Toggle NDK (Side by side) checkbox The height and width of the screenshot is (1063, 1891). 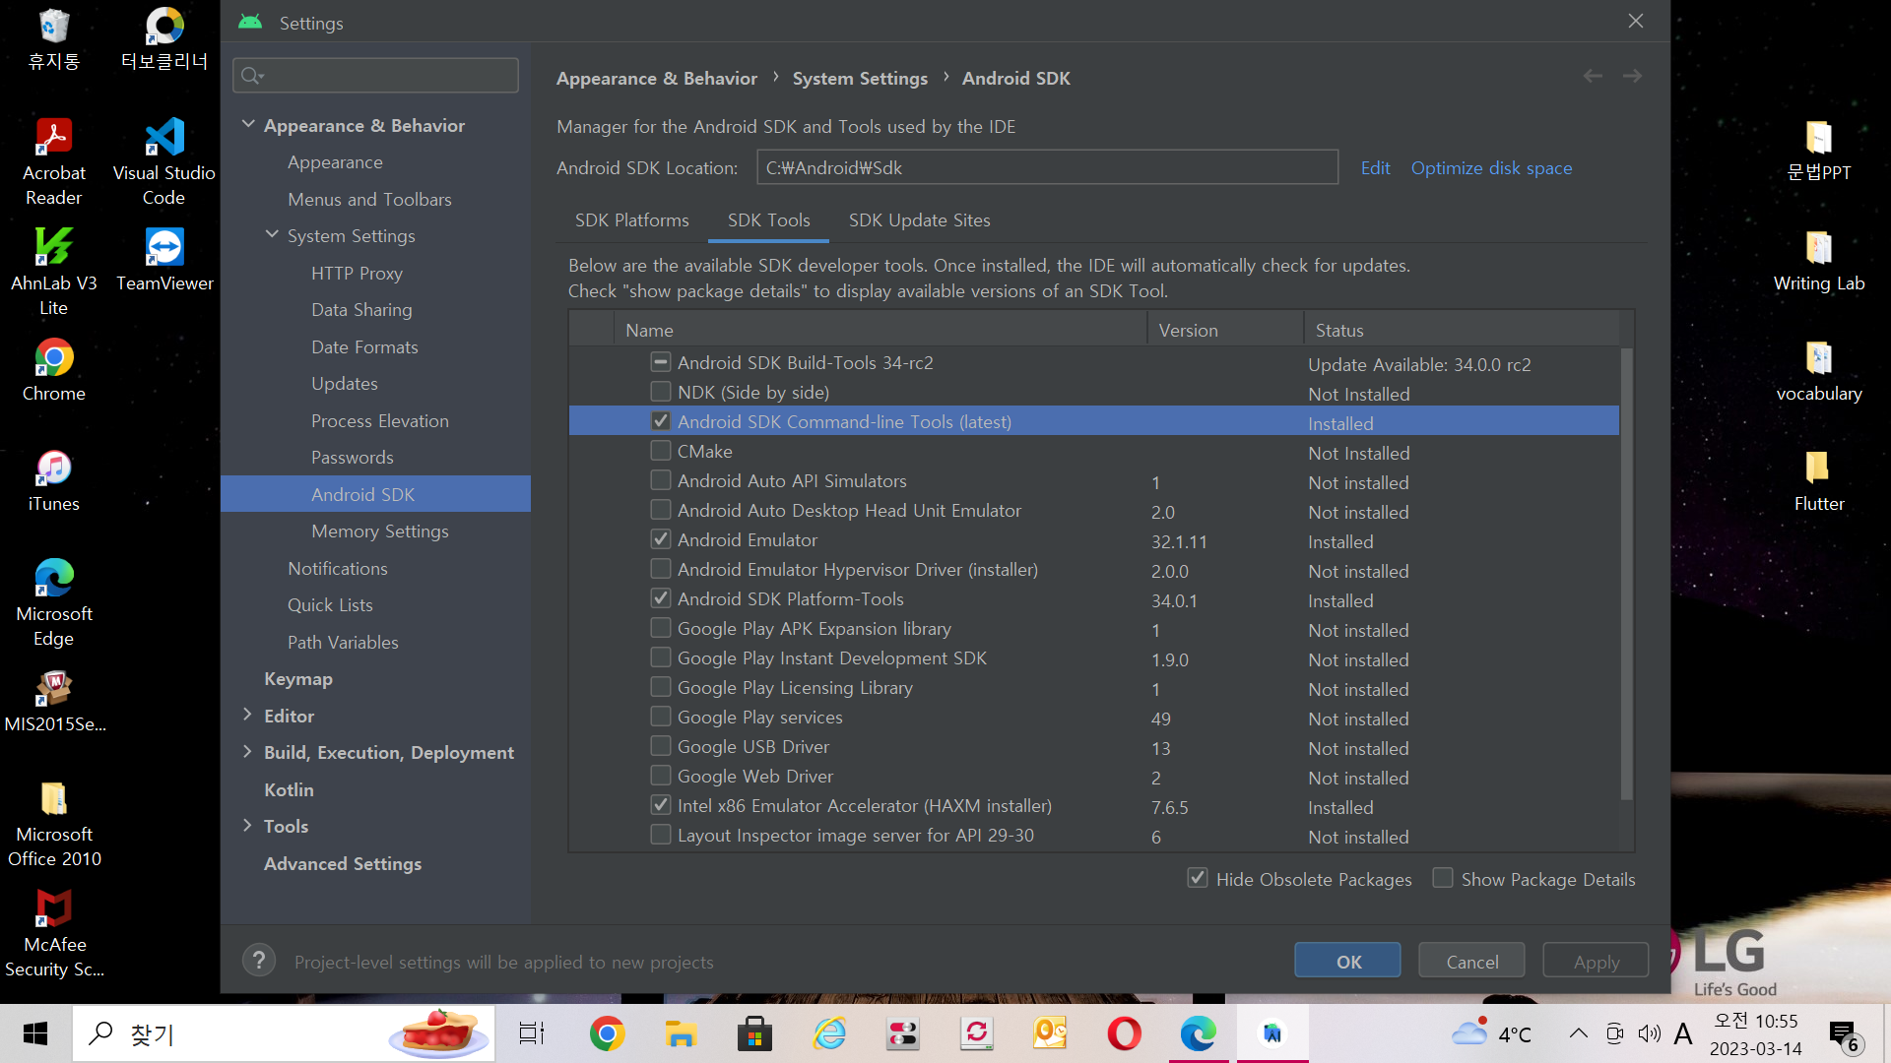(661, 392)
